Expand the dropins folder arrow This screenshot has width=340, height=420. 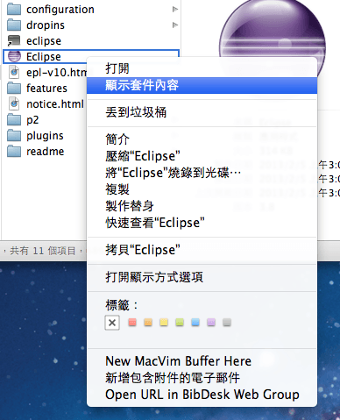pyautogui.click(x=175, y=25)
